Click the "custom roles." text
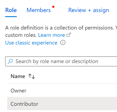This screenshot has width=117, height=112. pyautogui.click(x=21, y=35)
